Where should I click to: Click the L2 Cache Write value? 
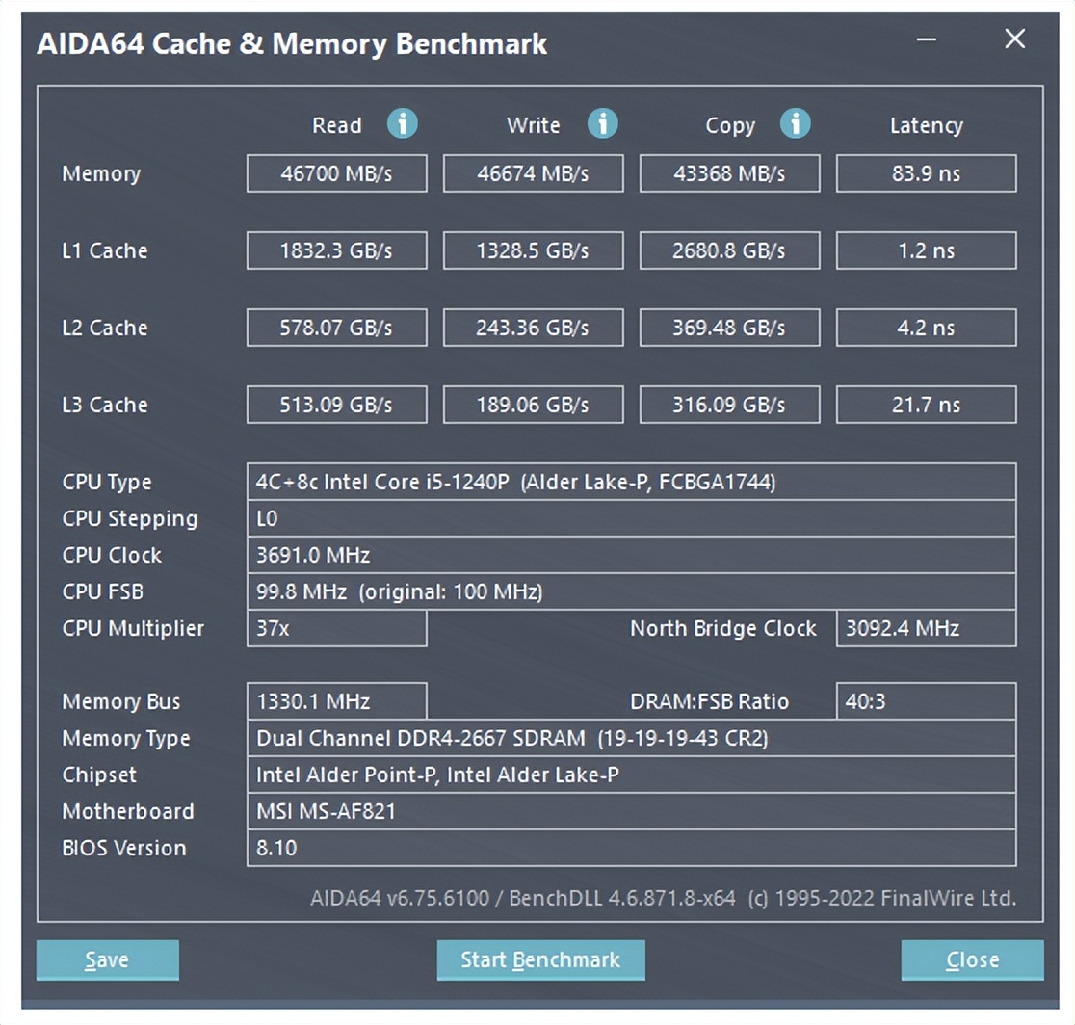(x=533, y=329)
